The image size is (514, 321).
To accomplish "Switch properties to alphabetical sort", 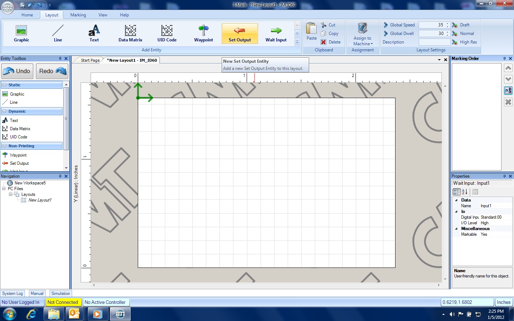I will [465, 192].
